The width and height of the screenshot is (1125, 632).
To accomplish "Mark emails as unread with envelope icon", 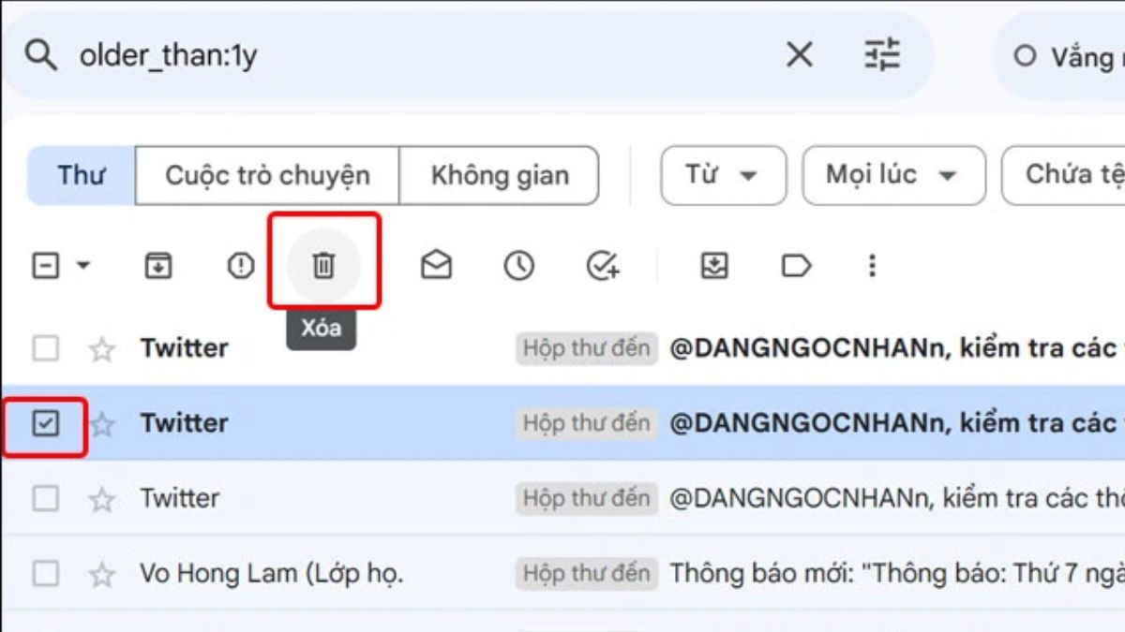I will (438, 265).
